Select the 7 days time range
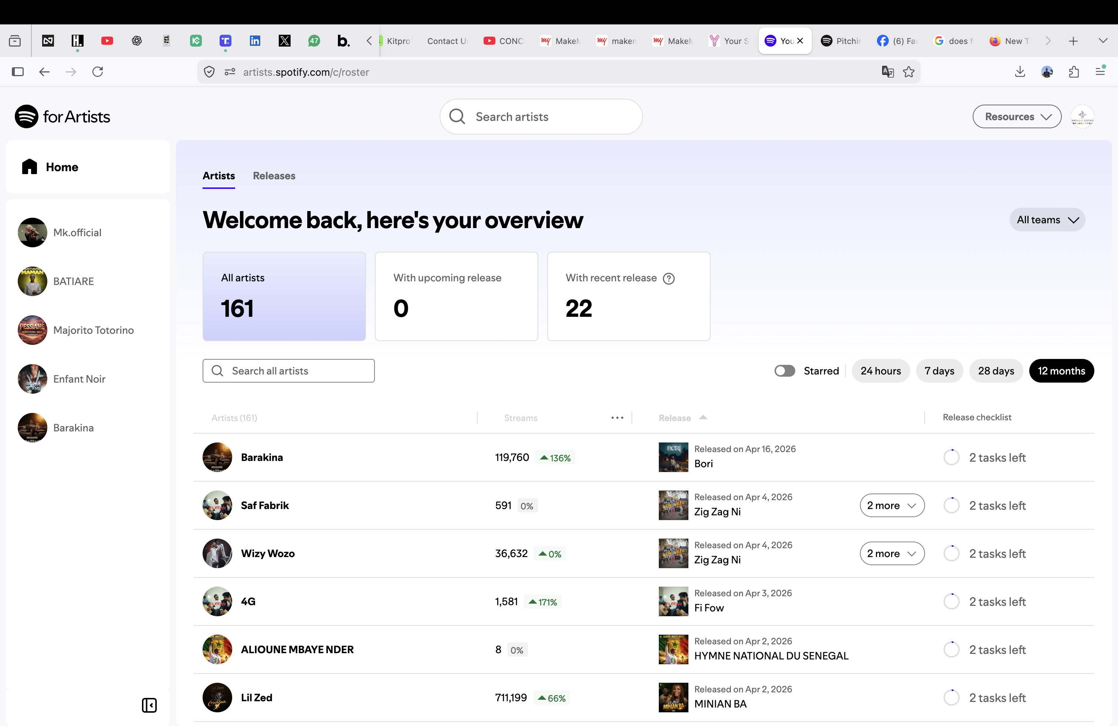 [x=939, y=370]
